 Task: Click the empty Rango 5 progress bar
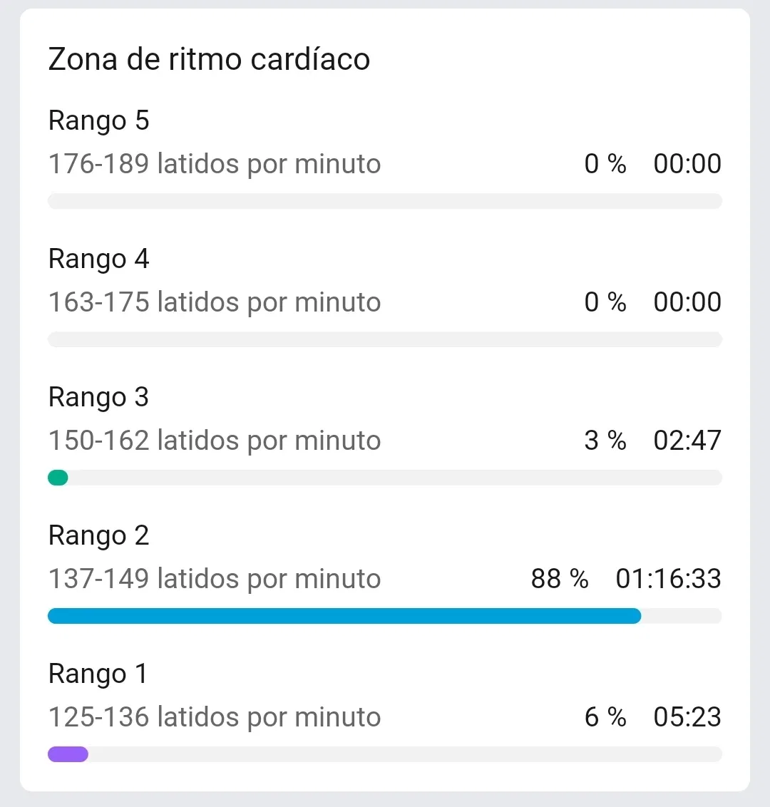click(x=385, y=201)
